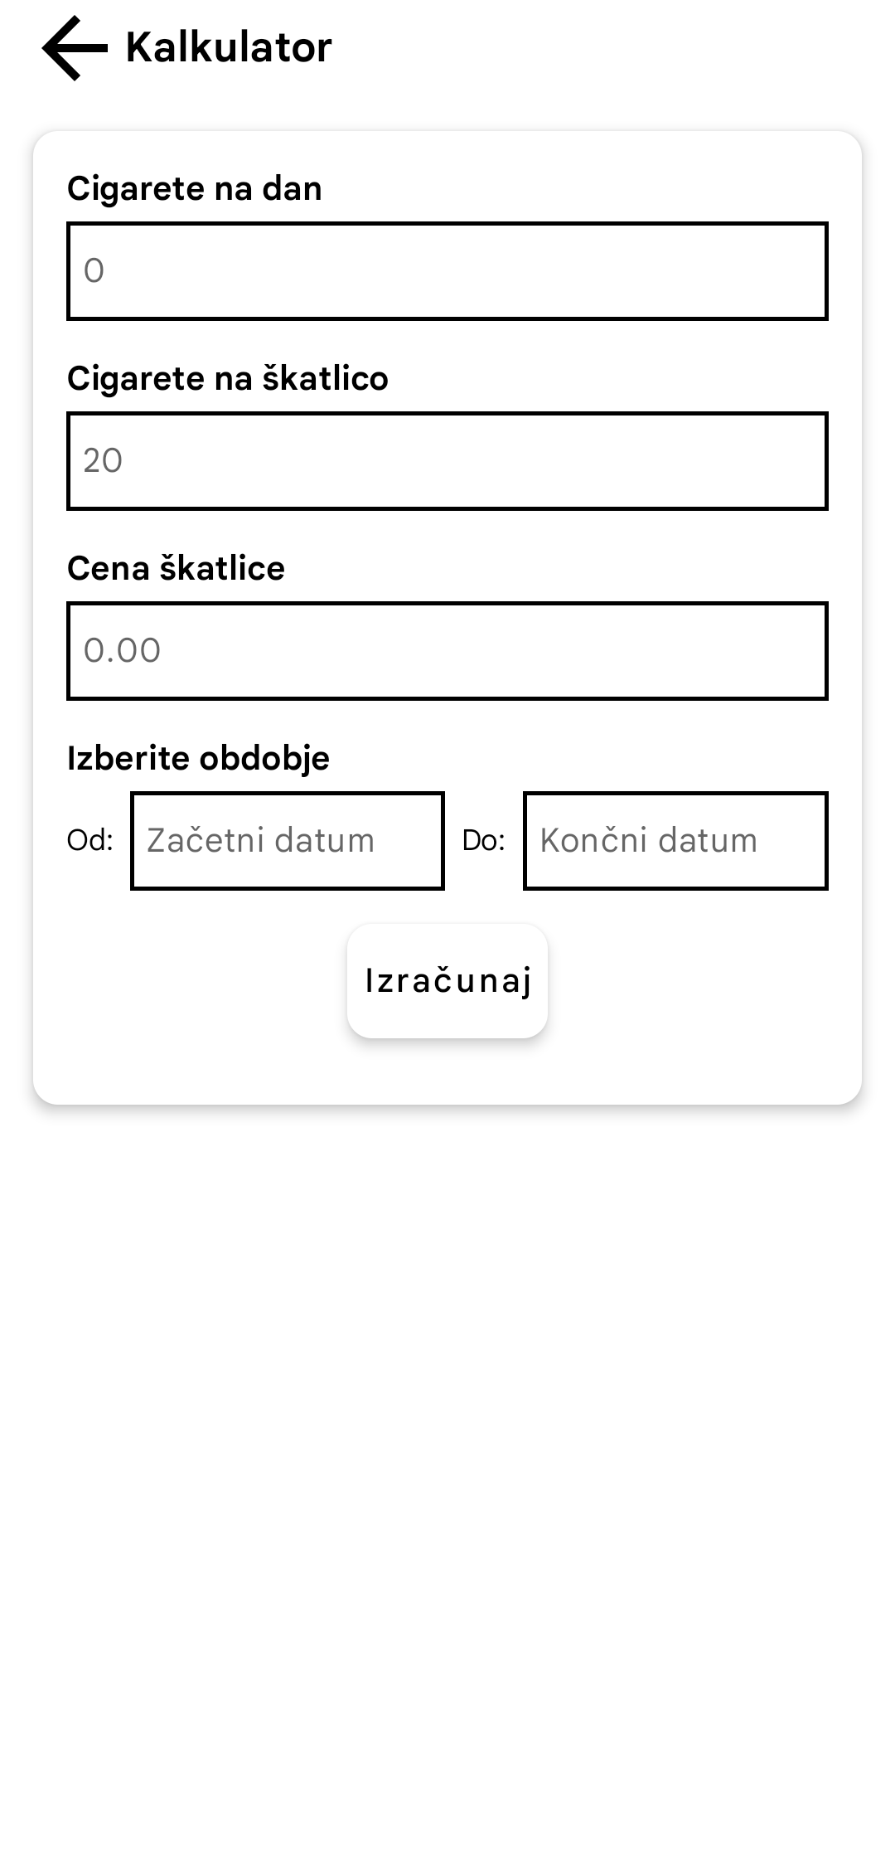Click empty white area below the form card
895x1866 pixels.
(447, 1451)
